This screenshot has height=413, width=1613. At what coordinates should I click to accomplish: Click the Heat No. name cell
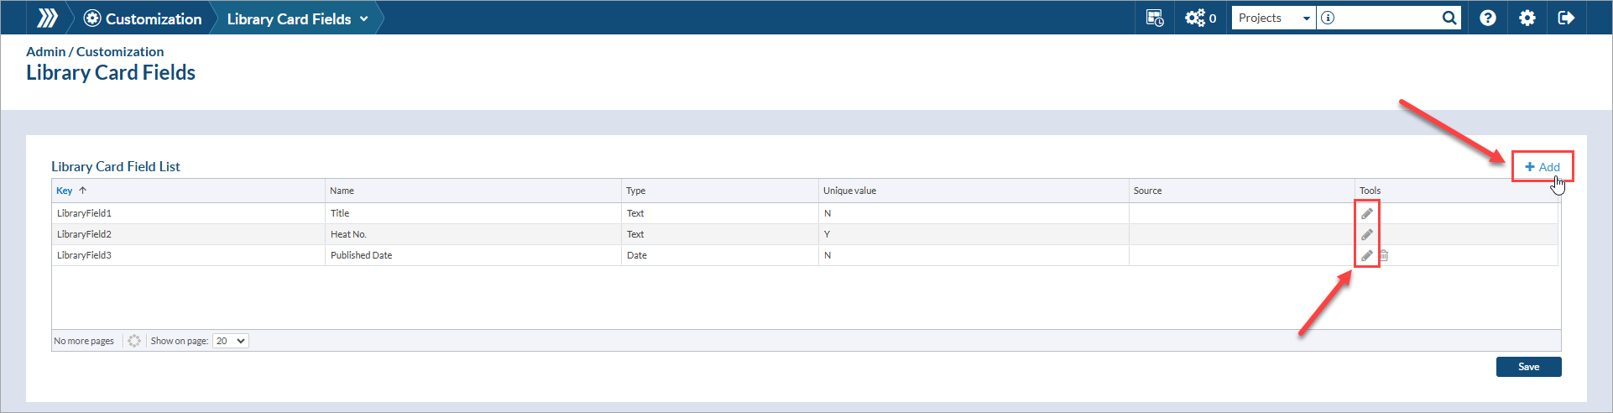(x=473, y=234)
